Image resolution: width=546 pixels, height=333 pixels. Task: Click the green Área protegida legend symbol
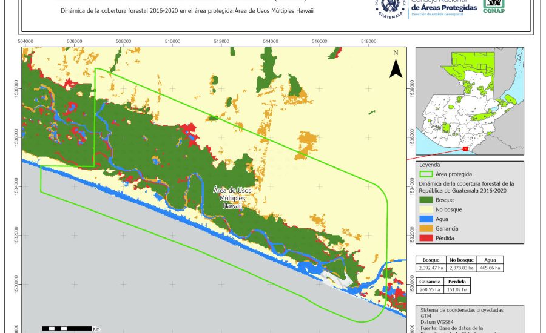(426, 174)
